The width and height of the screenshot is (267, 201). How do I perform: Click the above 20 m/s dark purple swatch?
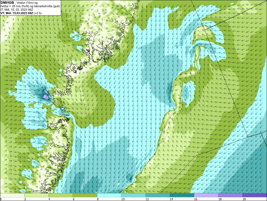pos(255,195)
